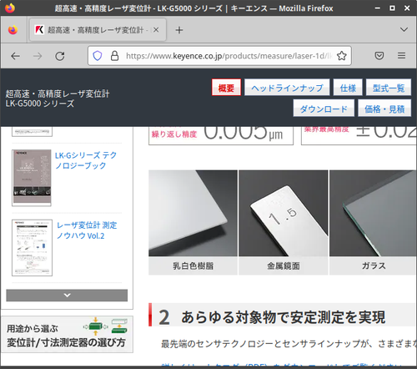Click the 乳白色樹脂 image

pyautogui.click(x=193, y=213)
